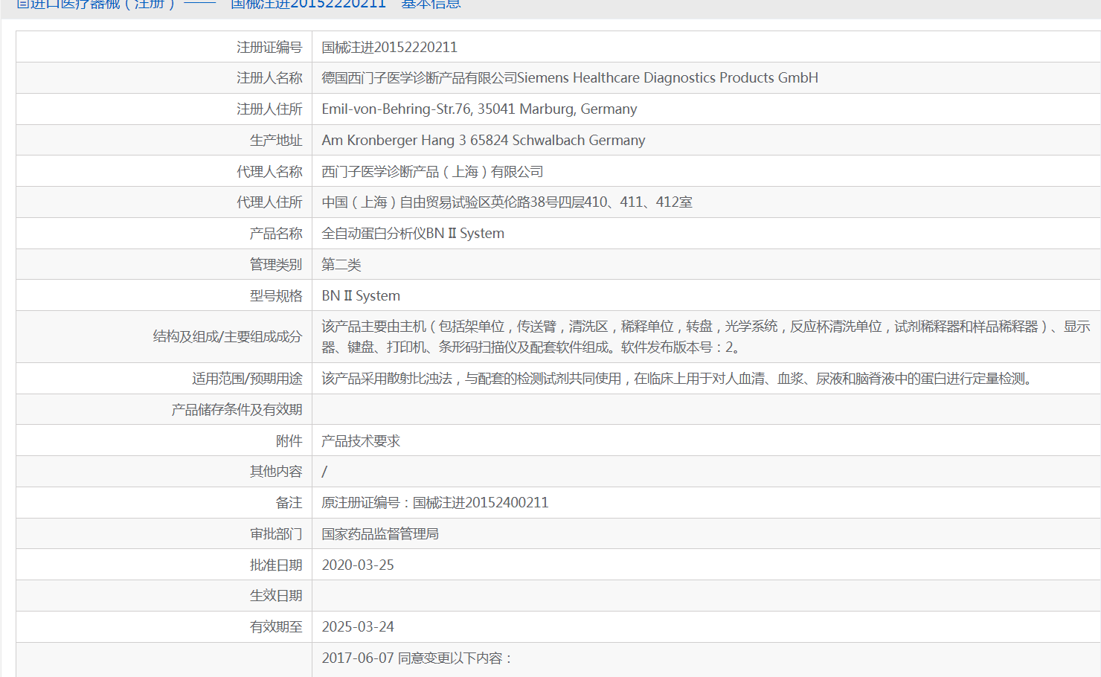This screenshot has width=1101, height=677.
Task: Click product name 全自动蛋白分析仪BN II System
Action: (412, 234)
